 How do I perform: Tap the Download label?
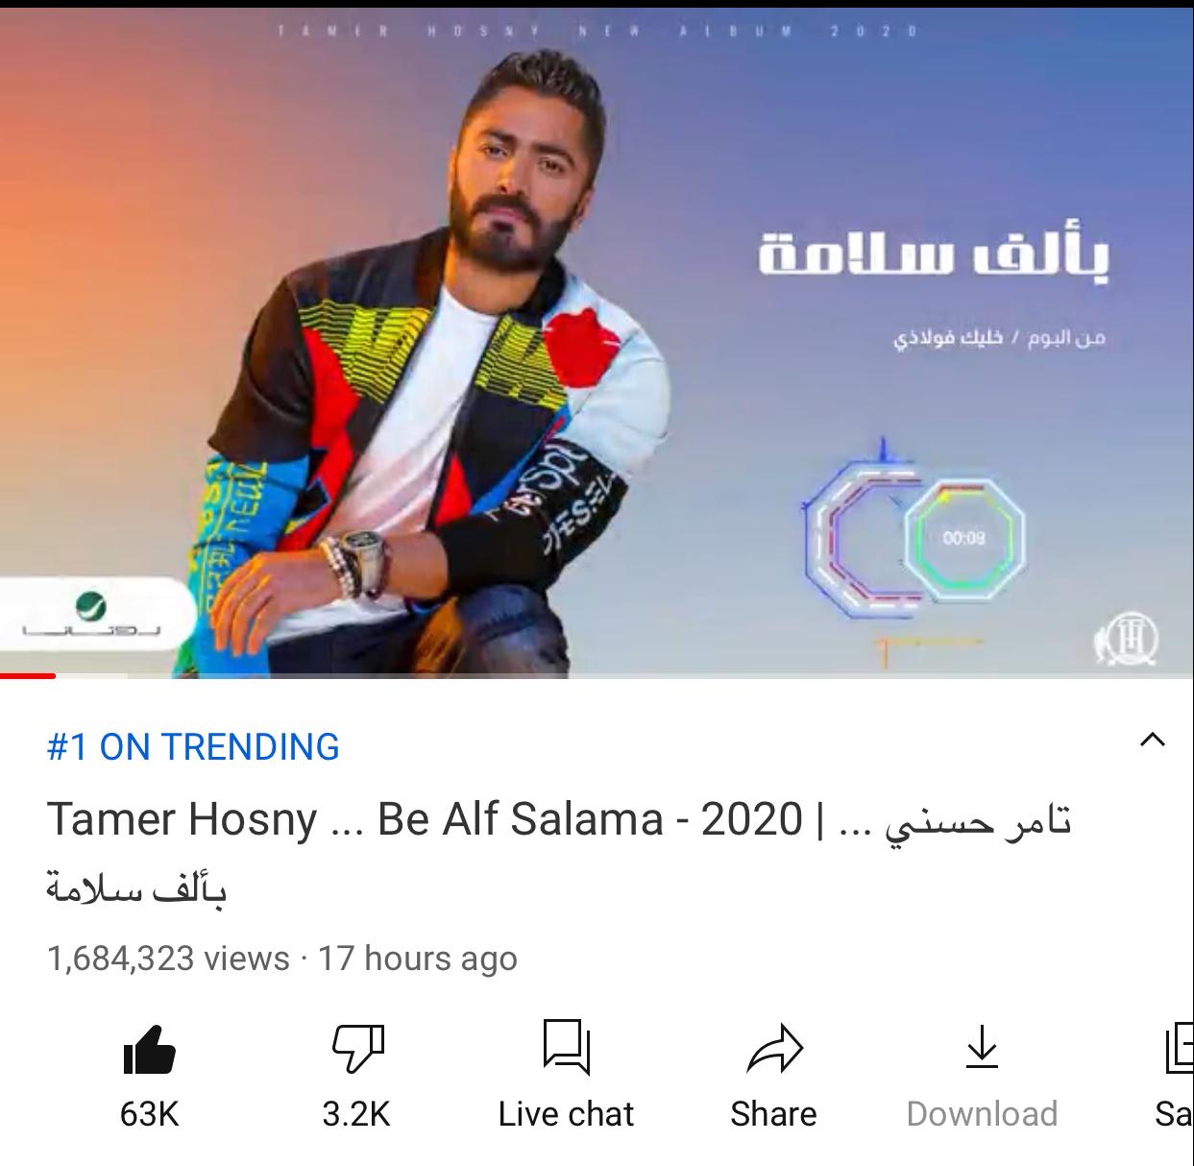(982, 1114)
